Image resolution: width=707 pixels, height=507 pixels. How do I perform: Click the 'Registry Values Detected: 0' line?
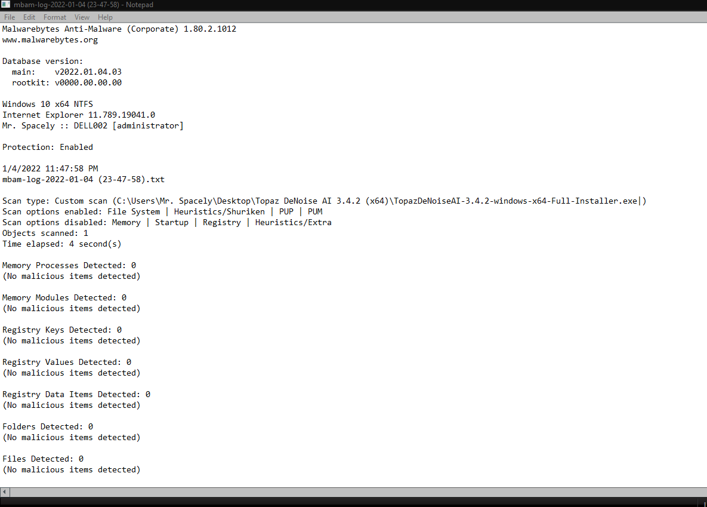click(67, 362)
